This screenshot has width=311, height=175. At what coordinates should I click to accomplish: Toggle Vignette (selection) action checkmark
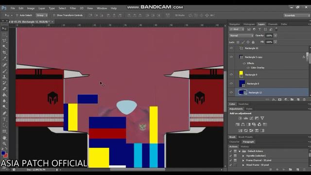[230, 156]
